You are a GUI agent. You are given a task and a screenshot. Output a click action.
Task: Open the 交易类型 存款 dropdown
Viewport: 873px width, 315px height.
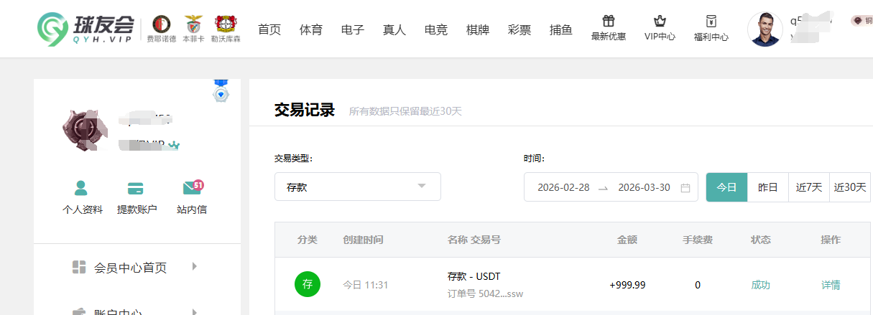(357, 187)
